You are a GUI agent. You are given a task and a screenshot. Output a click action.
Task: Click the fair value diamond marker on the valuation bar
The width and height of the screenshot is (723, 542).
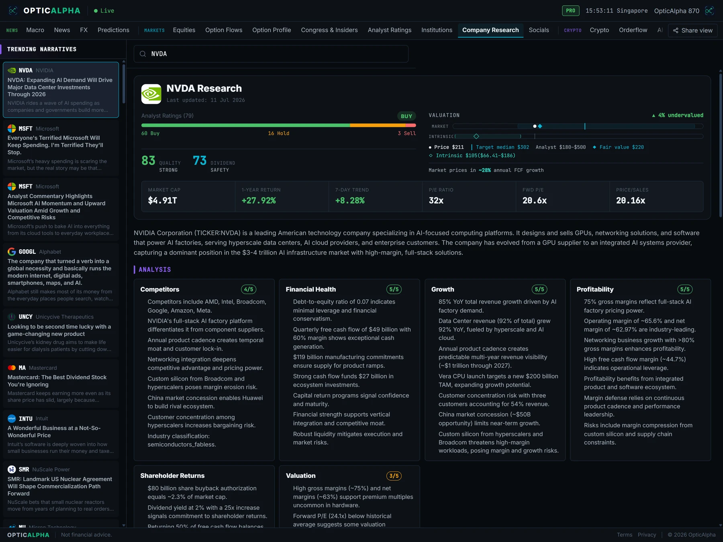point(540,126)
